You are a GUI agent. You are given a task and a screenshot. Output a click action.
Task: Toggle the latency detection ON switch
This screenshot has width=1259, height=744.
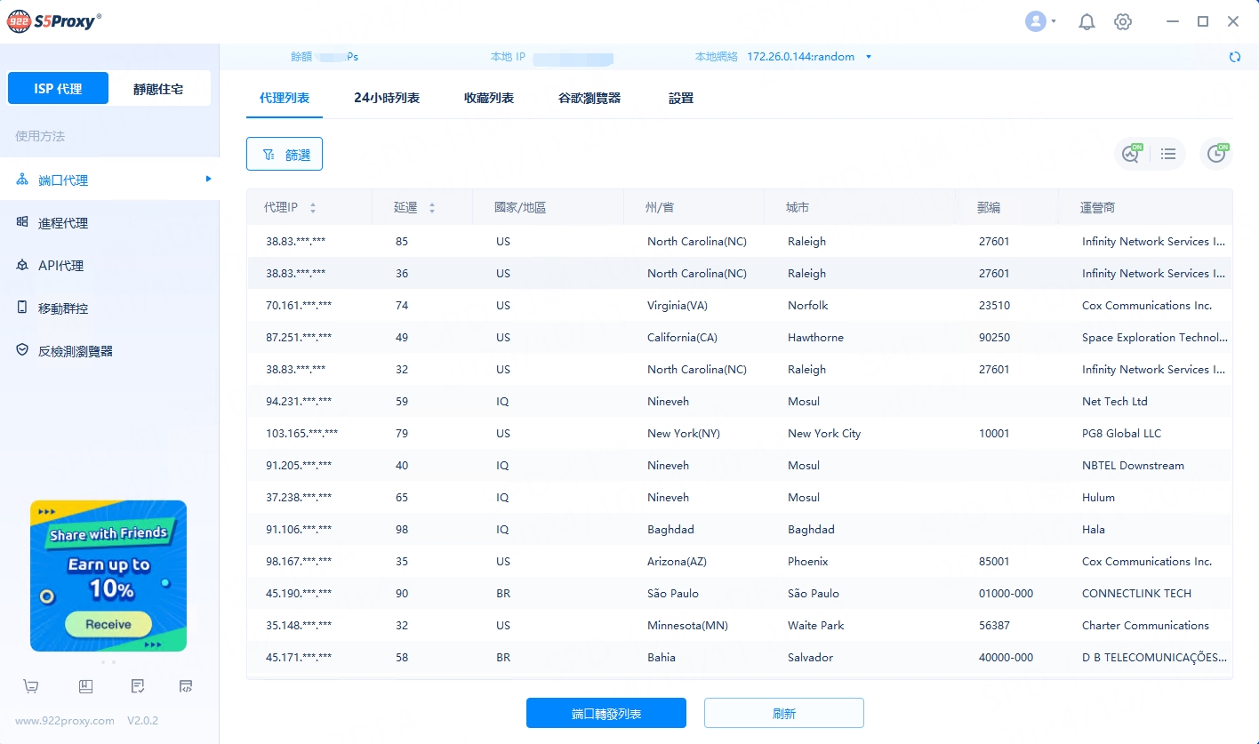pyautogui.click(x=1131, y=154)
